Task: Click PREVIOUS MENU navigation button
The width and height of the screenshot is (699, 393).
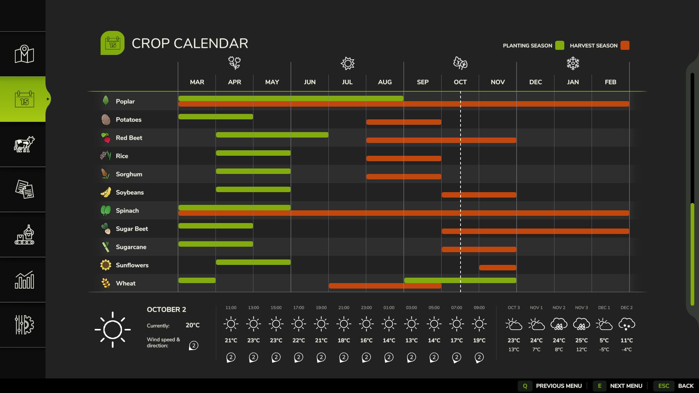Action: pos(559,386)
